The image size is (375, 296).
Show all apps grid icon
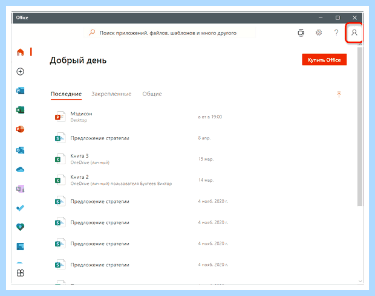click(x=21, y=273)
